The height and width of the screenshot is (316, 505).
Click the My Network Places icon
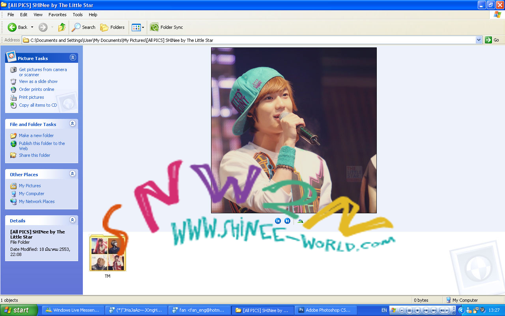click(13, 201)
